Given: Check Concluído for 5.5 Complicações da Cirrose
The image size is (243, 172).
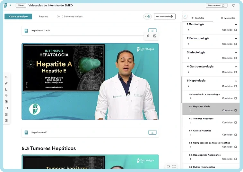Looking at the screenshot, I should click(236, 147).
